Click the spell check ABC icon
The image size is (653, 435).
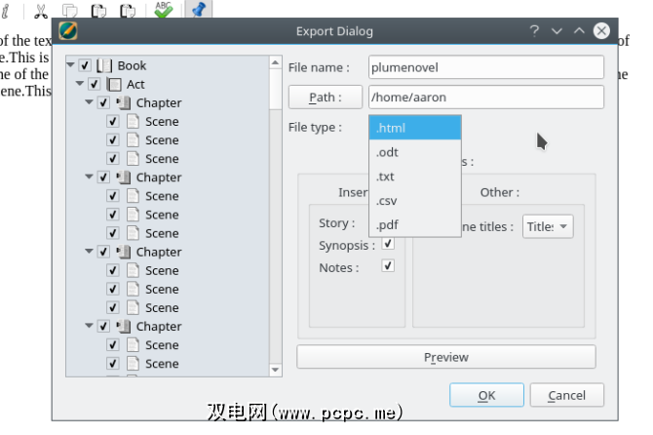[x=163, y=10]
